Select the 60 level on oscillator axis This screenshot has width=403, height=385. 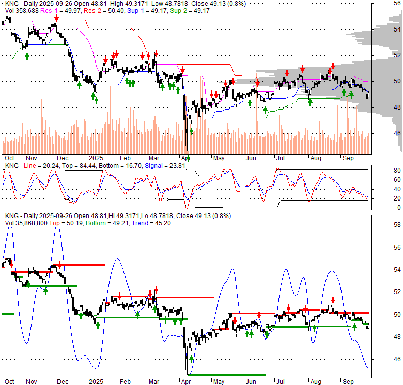pyautogui.click(x=397, y=180)
